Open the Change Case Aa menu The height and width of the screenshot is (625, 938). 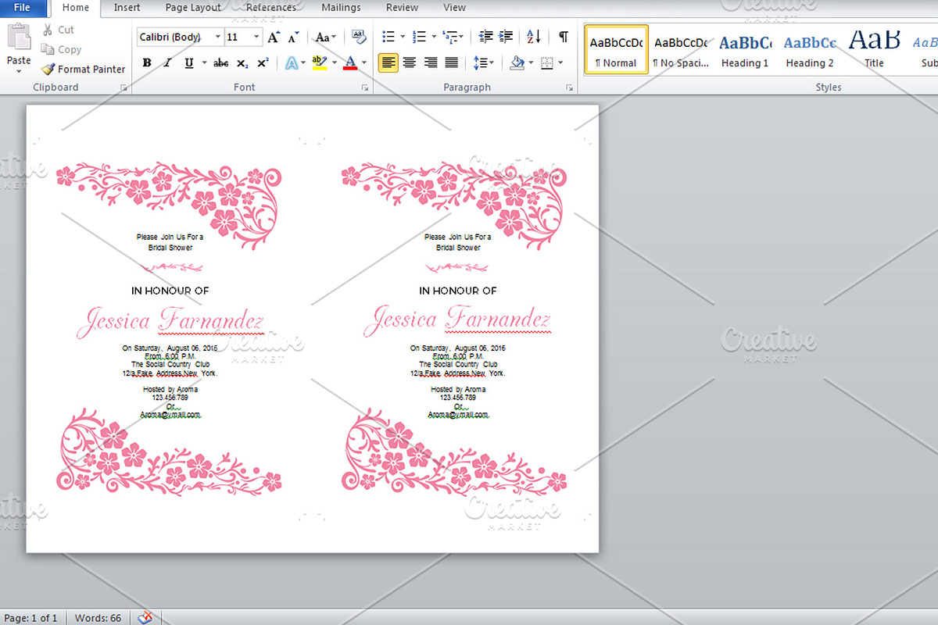click(325, 37)
